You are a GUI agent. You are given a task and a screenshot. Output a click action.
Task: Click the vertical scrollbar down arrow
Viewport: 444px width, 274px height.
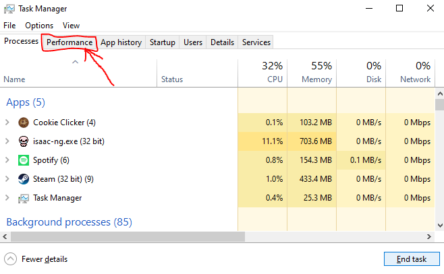point(439,226)
